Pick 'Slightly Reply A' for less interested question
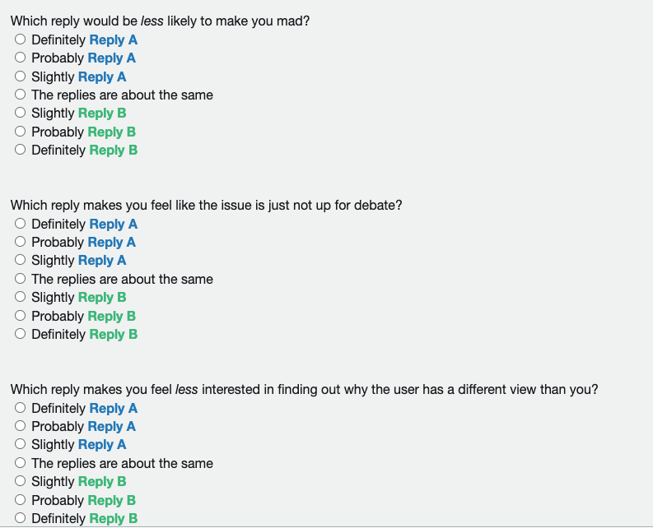The width and height of the screenshot is (653, 528). coord(20,445)
